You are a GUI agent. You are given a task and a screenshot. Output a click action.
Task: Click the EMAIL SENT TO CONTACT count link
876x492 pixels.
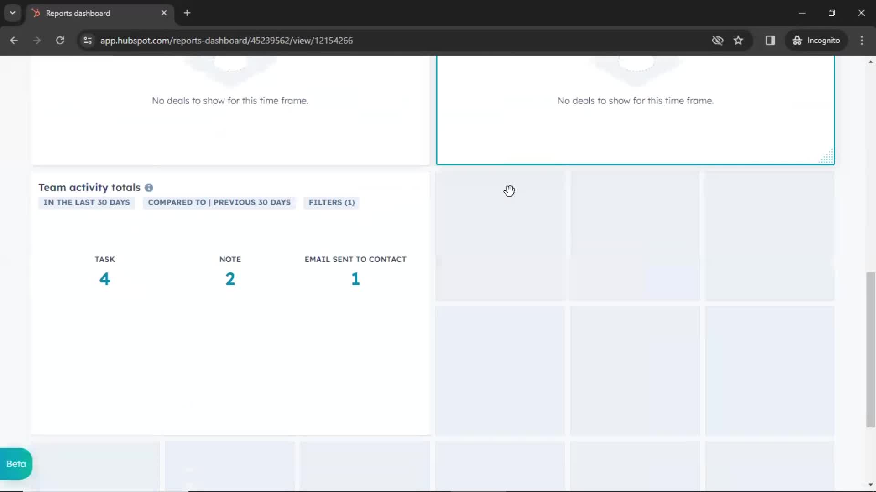[355, 279]
